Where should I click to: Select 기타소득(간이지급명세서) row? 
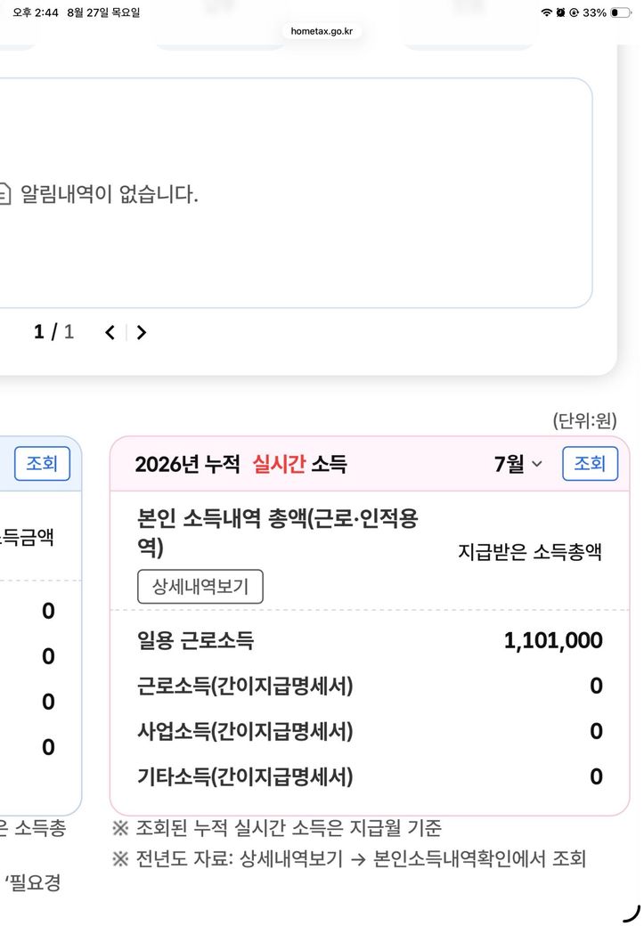[370, 776]
